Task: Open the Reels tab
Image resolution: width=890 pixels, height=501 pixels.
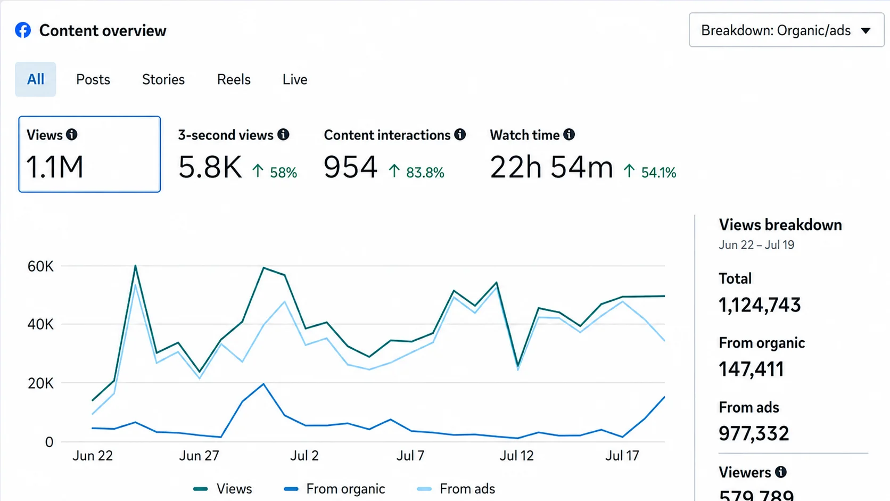Action: pyautogui.click(x=234, y=79)
